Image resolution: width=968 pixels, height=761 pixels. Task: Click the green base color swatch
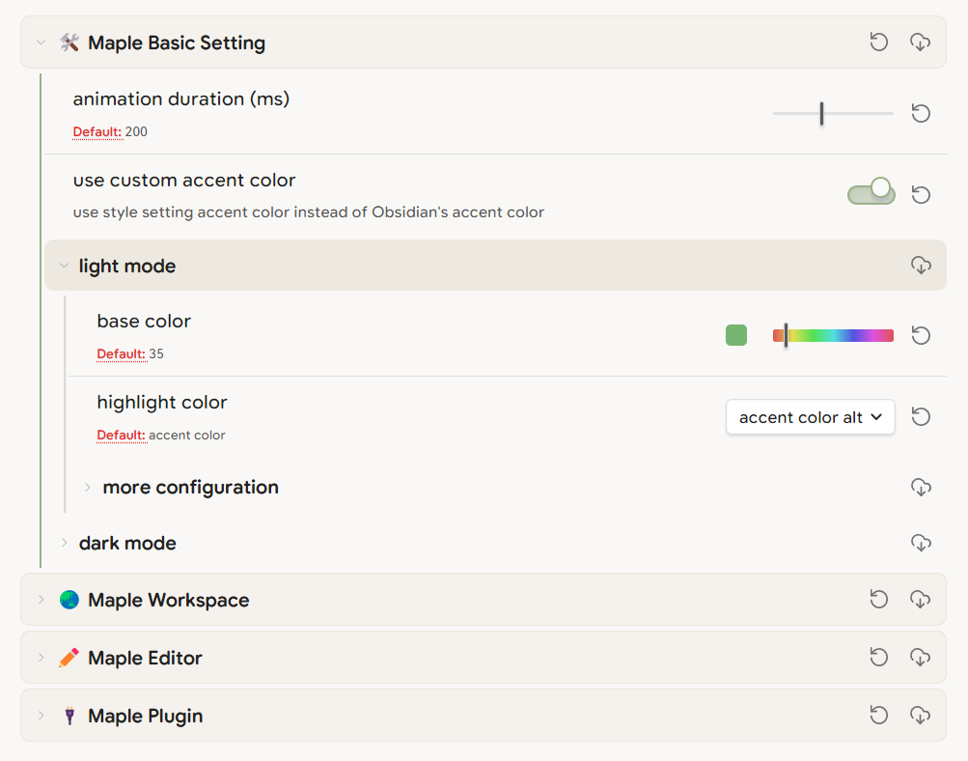[735, 335]
